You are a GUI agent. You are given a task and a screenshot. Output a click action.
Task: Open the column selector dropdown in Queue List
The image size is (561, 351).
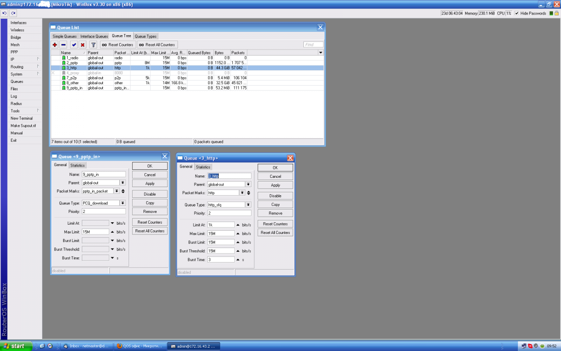[320, 53]
